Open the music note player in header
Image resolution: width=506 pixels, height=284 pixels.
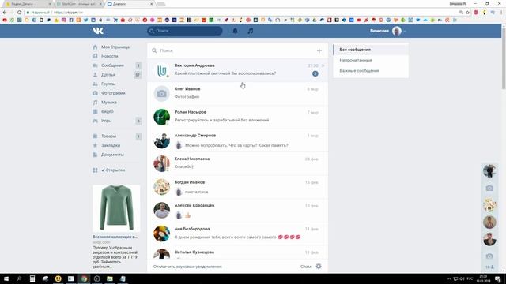click(x=251, y=31)
